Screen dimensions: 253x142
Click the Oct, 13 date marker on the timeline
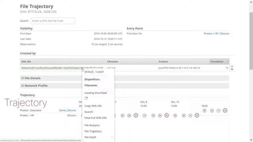coord(175,102)
